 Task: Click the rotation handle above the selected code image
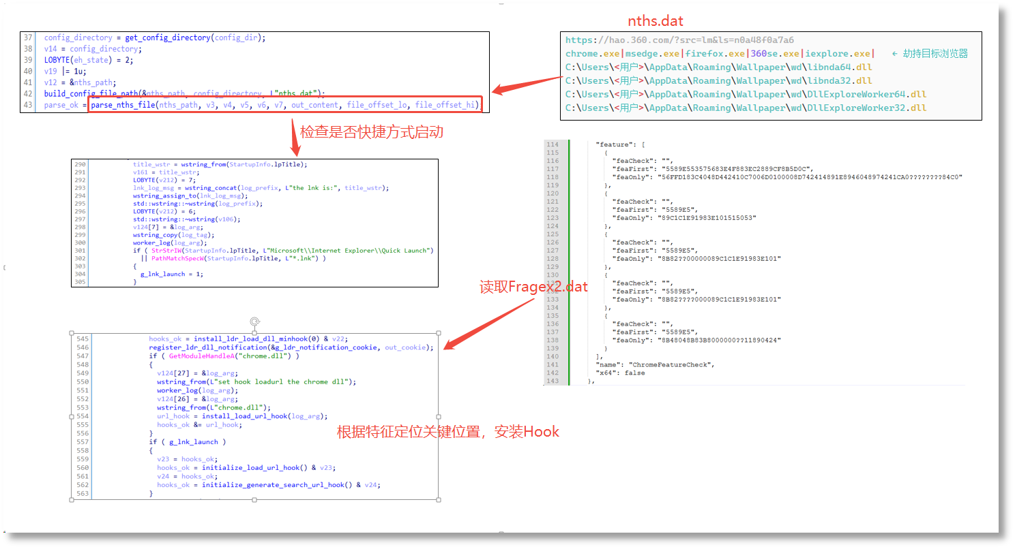254,321
